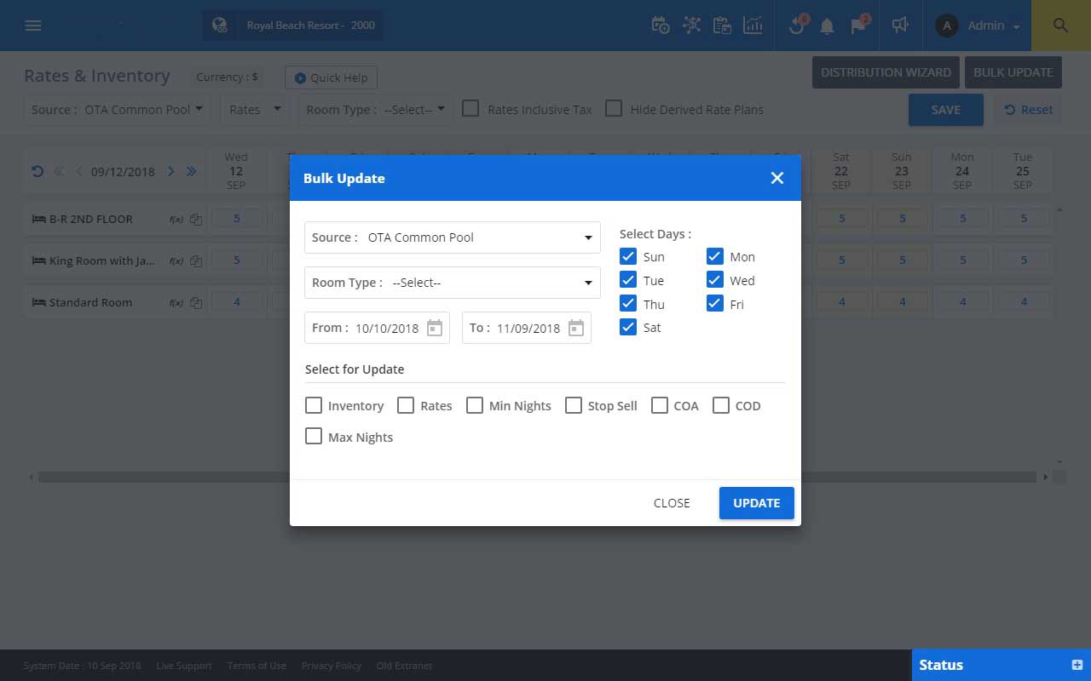This screenshot has width=1091, height=681.
Task: Click the copy icon for Standard Room
Action: [196, 302]
